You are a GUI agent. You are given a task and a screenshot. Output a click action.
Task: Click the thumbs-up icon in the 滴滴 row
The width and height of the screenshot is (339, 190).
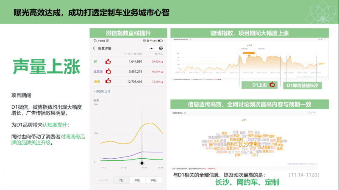(x=108, y=81)
